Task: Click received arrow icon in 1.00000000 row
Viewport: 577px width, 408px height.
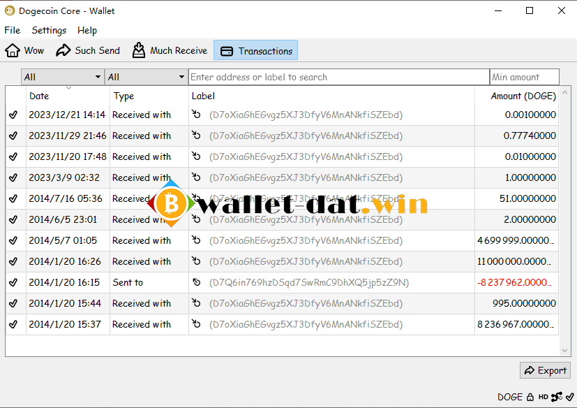Action: point(196,177)
